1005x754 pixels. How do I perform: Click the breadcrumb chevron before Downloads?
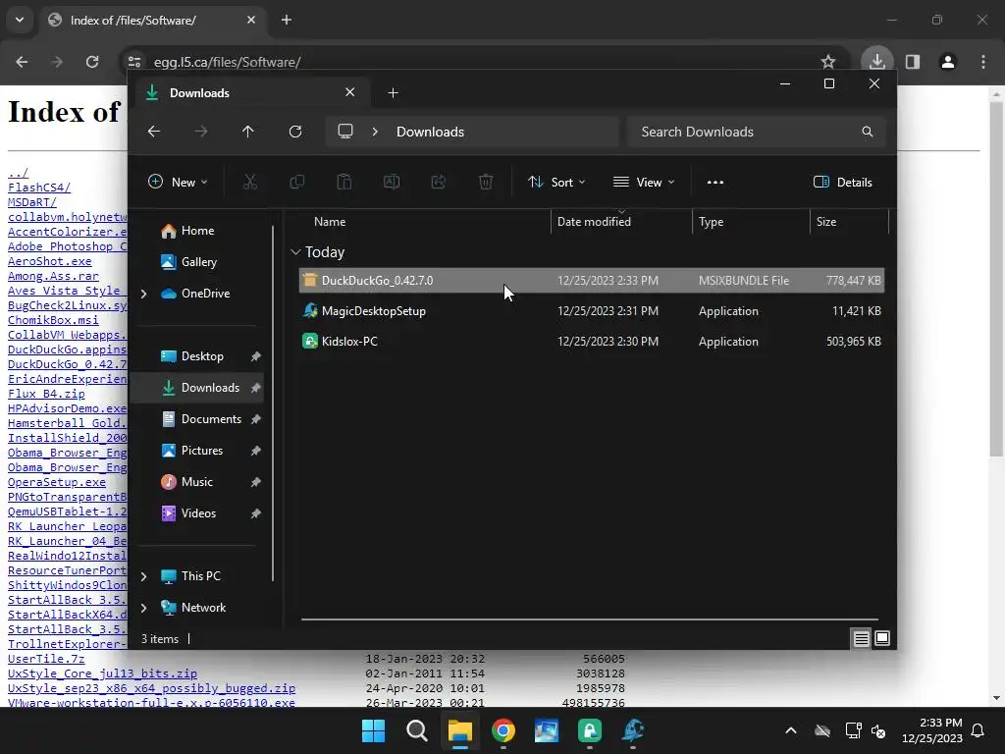point(375,132)
